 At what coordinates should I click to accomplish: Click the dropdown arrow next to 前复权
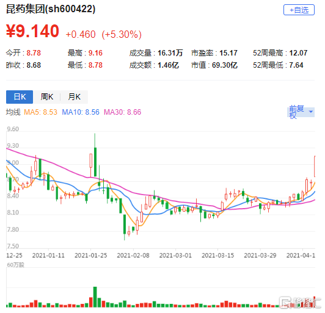click(x=310, y=112)
